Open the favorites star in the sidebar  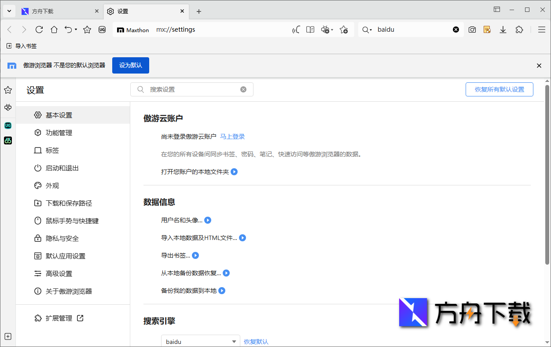click(x=7, y=90)
